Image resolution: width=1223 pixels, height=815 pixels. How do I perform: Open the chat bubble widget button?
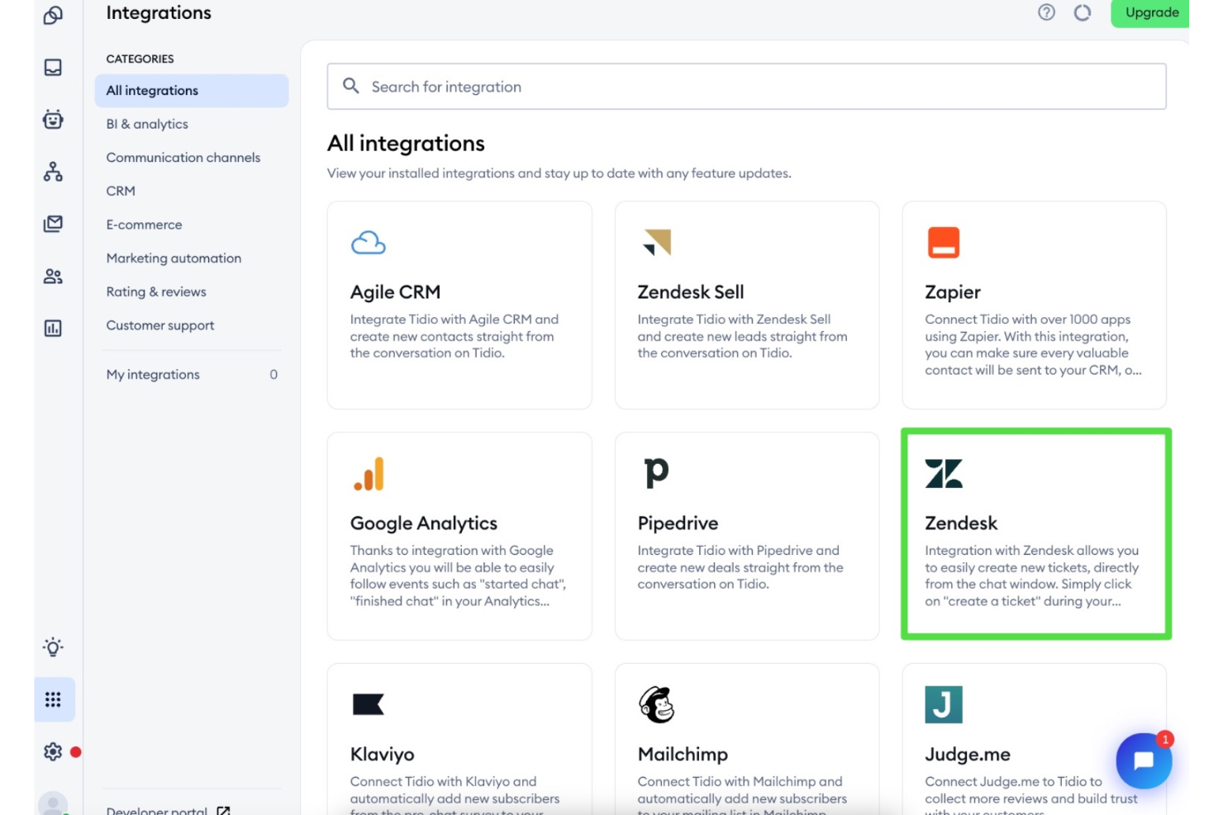coord(1144,761)
